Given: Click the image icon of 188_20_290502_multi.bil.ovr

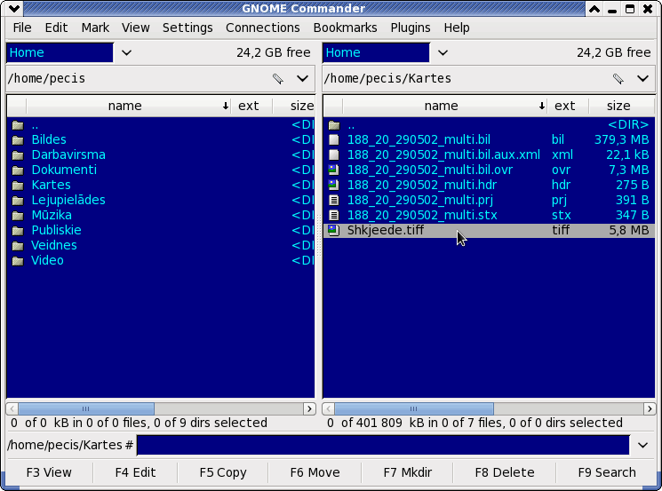Looking at the screenshot, I should [334, 170].
